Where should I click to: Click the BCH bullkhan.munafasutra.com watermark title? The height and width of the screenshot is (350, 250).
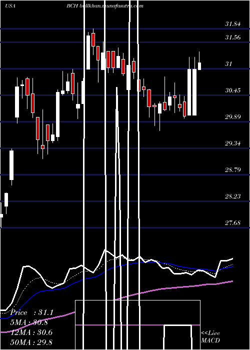(104, 6)
